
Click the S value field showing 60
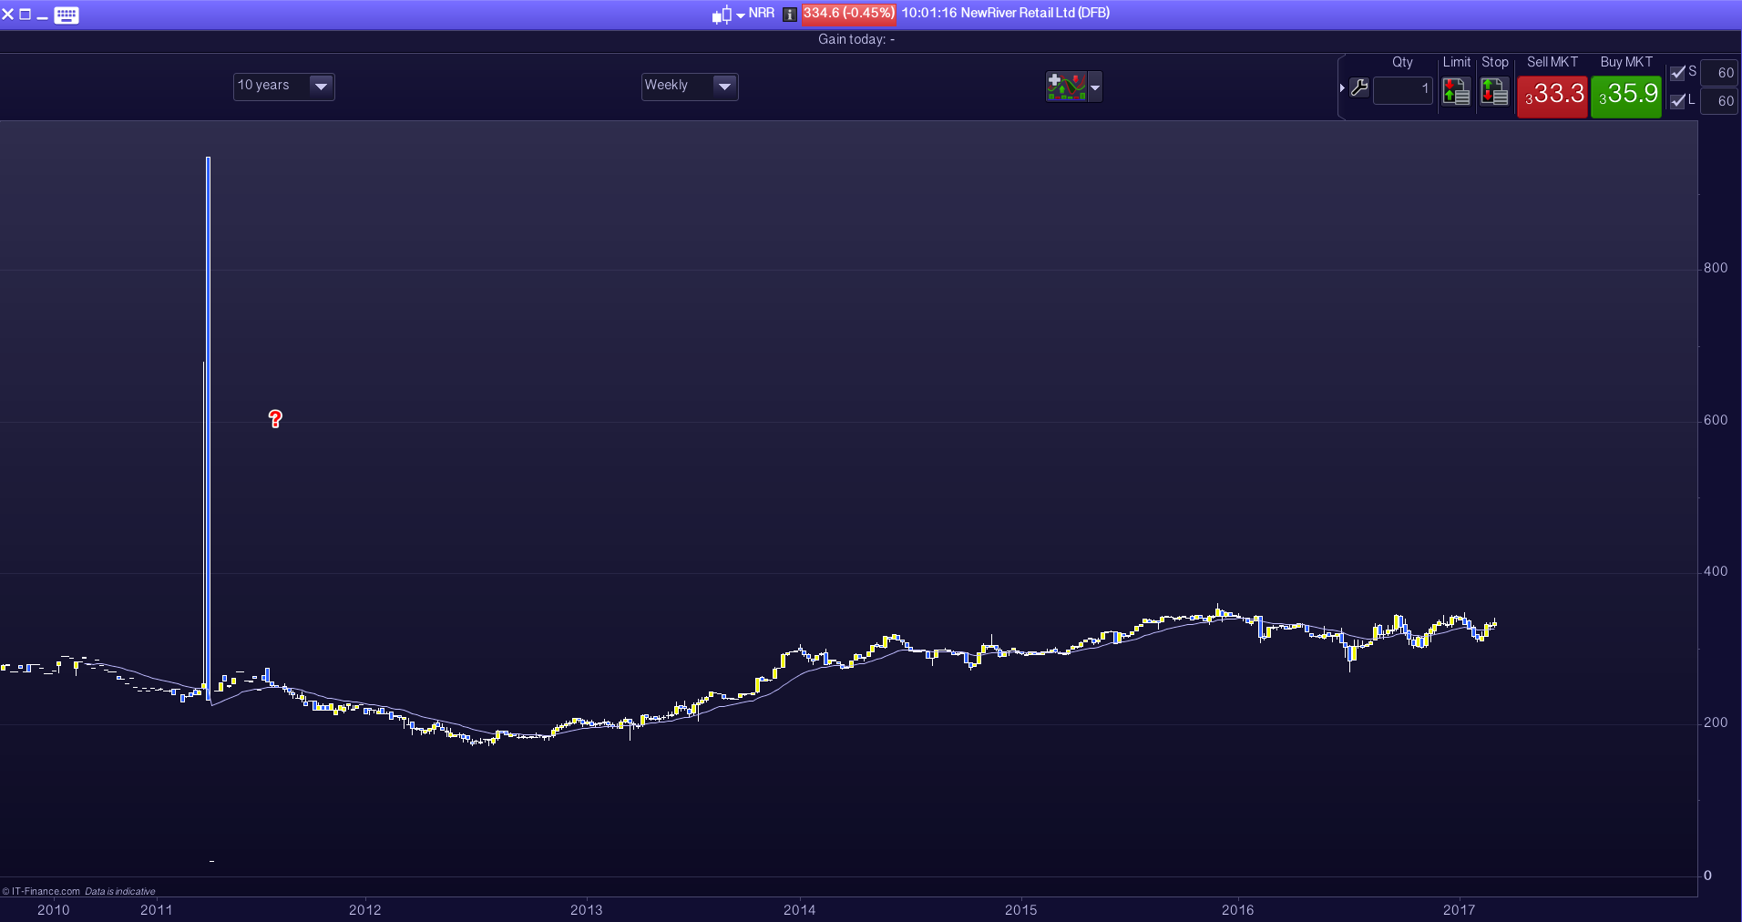pyautogui.click(x=1719, y=73)
